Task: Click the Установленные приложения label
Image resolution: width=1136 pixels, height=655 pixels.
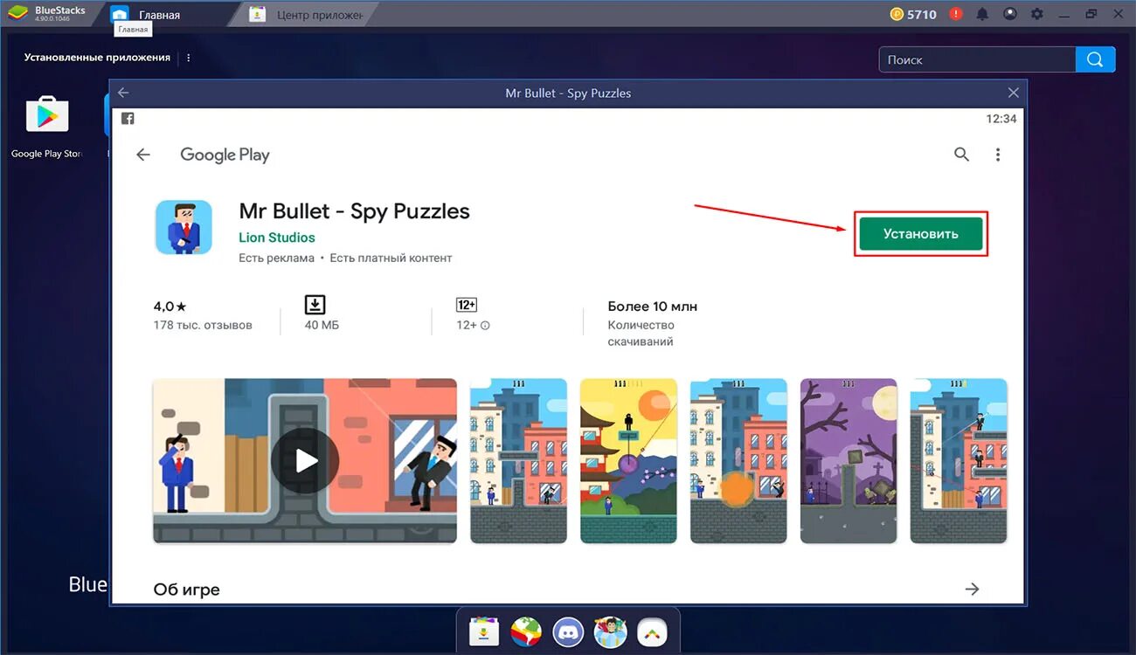Action: 97,58
